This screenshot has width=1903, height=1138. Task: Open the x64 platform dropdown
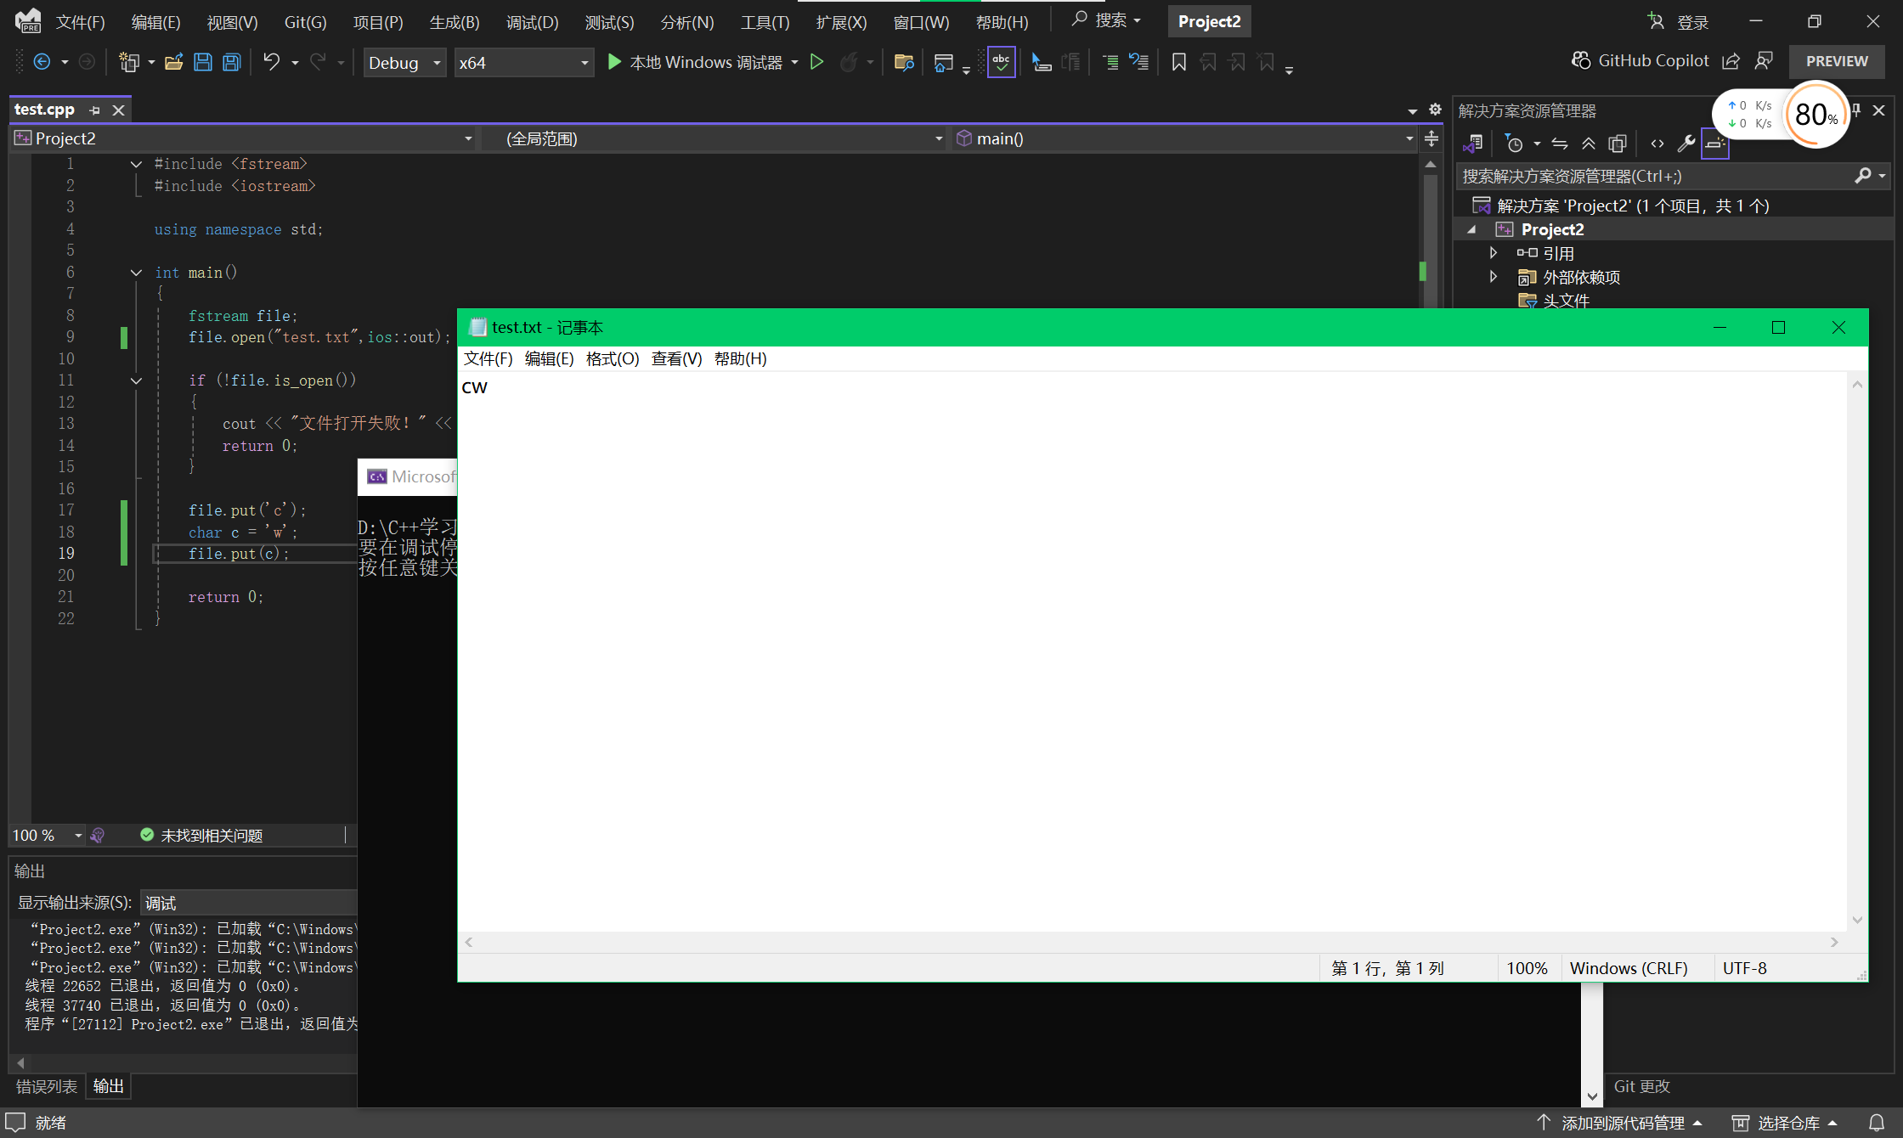point(522,63)
